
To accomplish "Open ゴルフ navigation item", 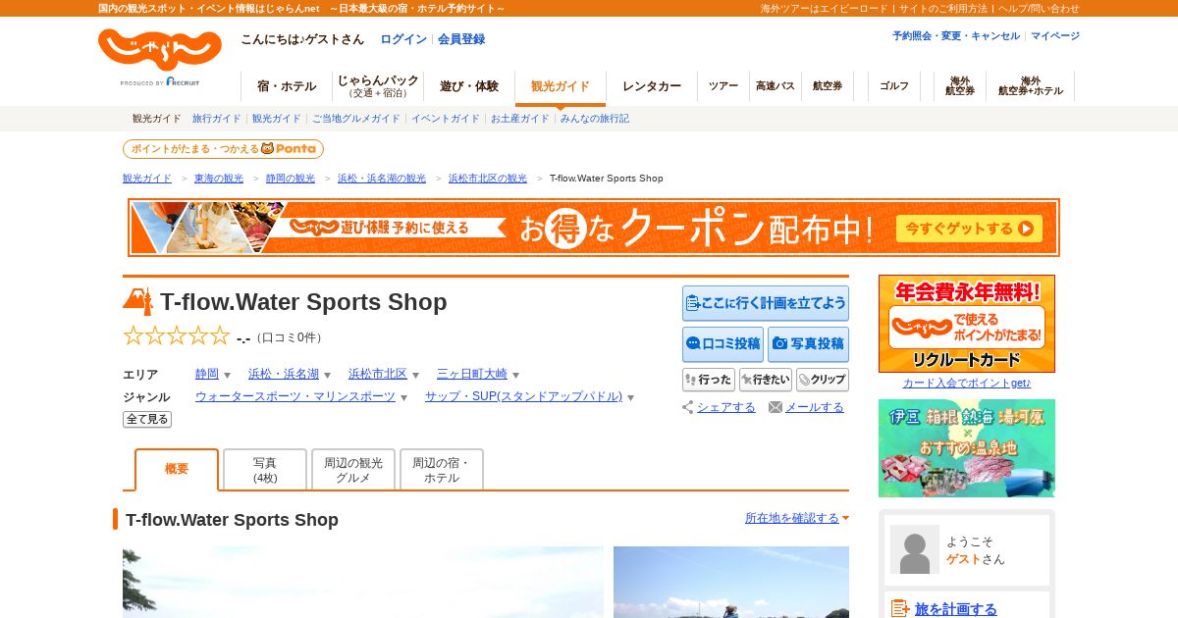I will pos(894,86).
